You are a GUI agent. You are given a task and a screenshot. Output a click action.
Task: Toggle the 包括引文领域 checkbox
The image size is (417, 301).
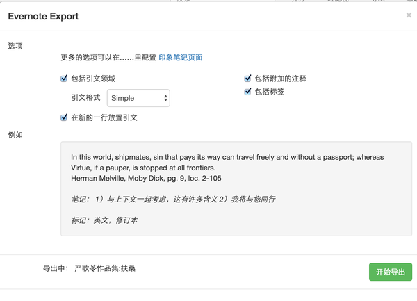[64, 79]
